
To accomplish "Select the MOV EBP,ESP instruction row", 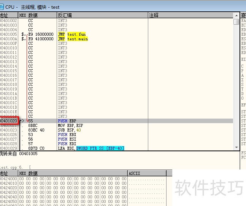I will [x=70, y=125].
